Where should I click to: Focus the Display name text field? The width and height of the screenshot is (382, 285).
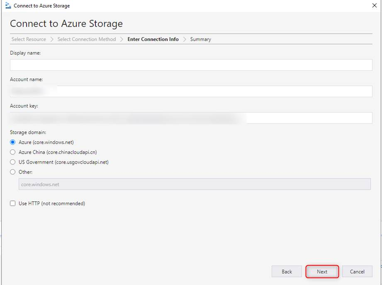point(191,65)
